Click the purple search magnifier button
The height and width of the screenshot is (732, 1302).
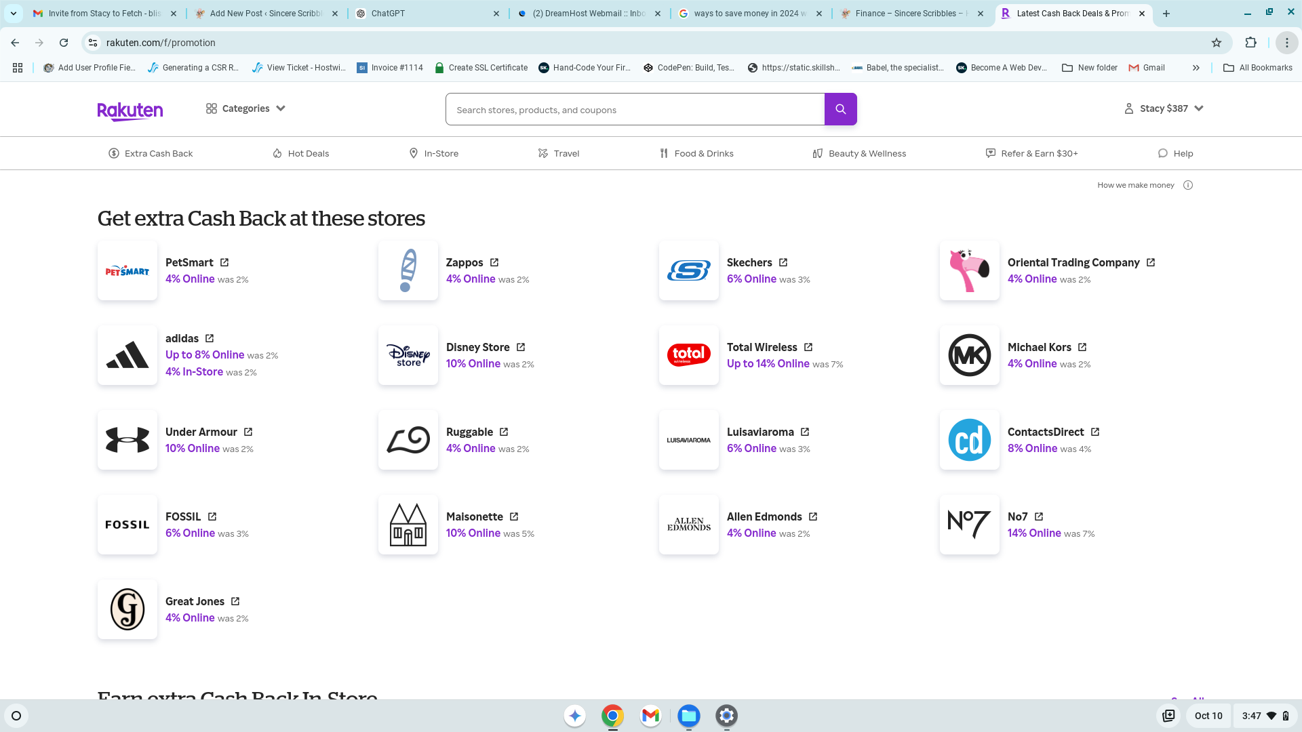[840, 109]
